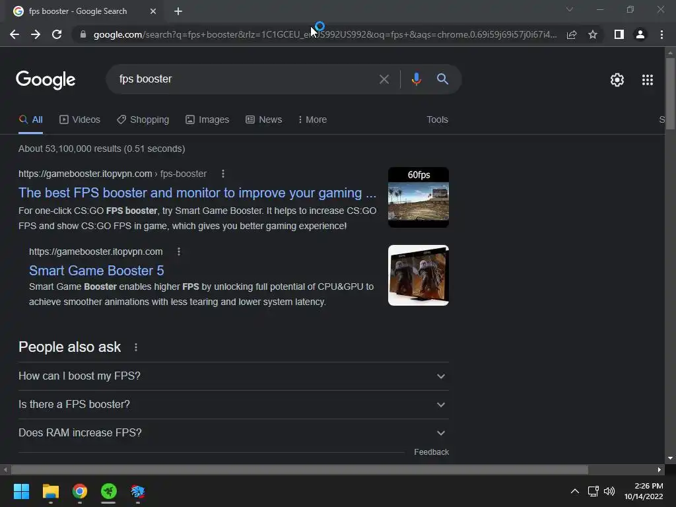
Task: Switch to the News results tab
Action: click(264, 119)
